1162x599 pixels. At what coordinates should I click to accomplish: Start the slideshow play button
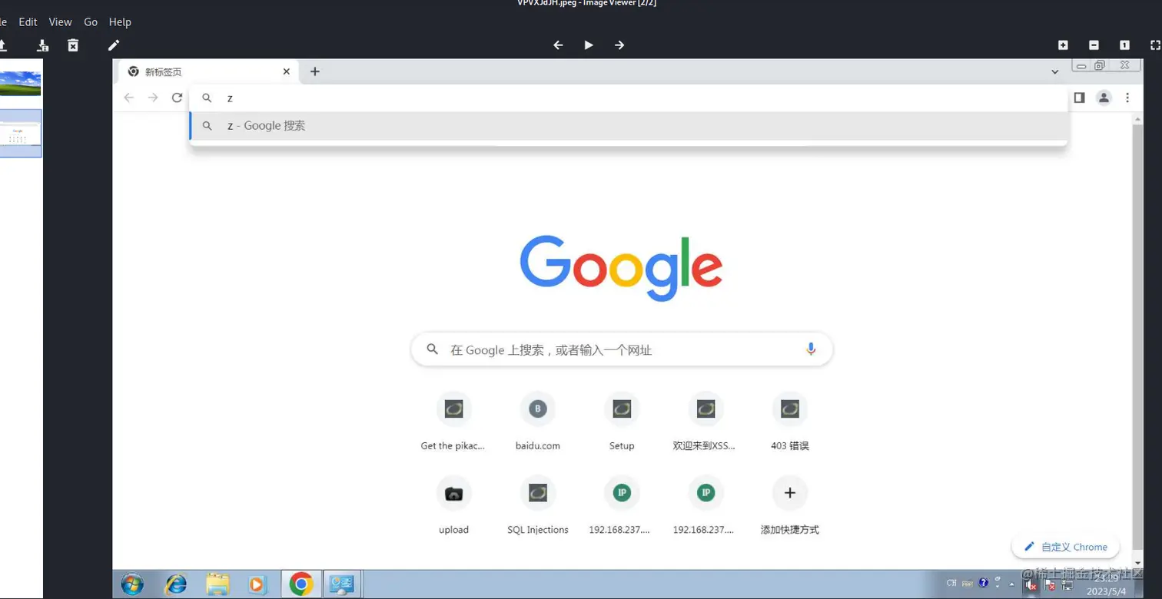(x=589, y=45)
